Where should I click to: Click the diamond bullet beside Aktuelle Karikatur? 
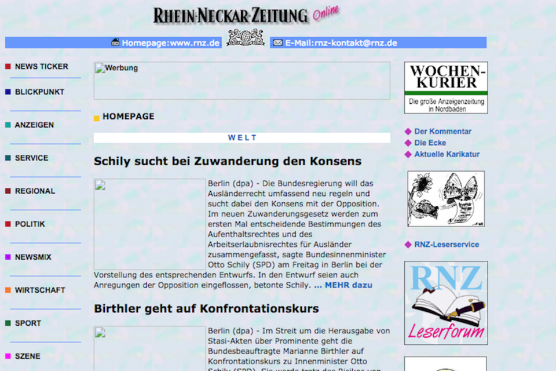408,154
